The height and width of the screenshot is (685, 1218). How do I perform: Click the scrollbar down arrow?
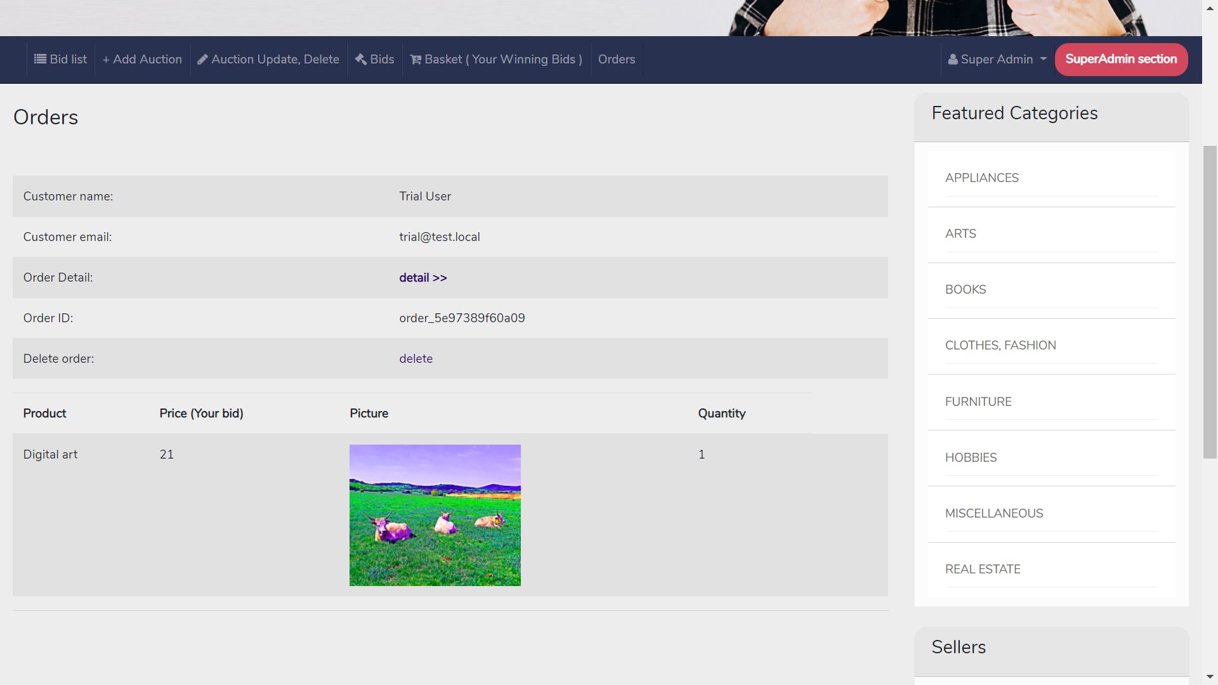[x=1210, y=677]
